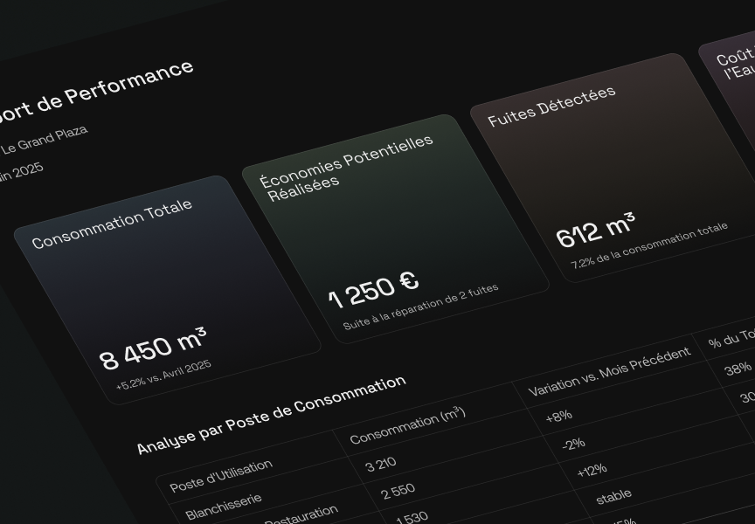Viewport: 755px width, 524px height.
Task: Click the '-2%' variation cell
Action: tap(573, 444)
